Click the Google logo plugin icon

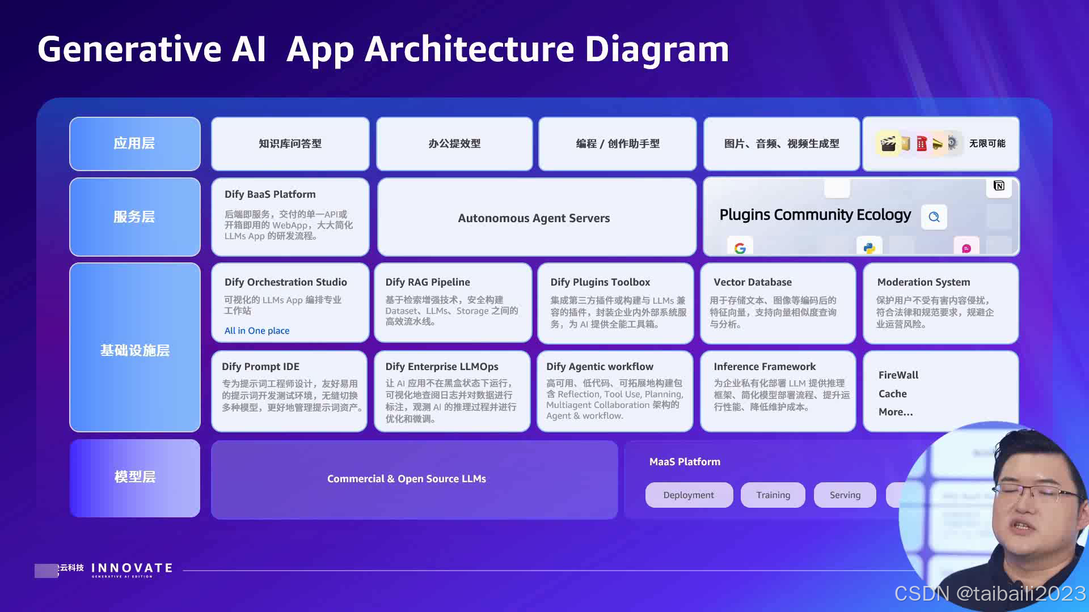pos(740,248)
